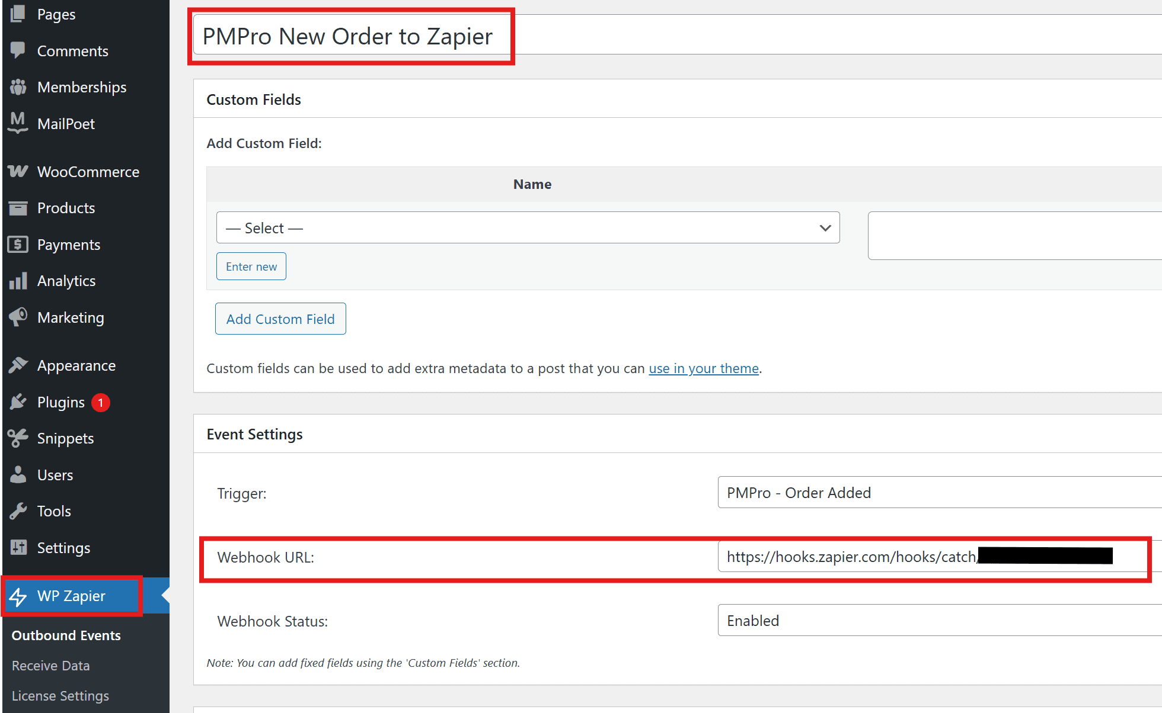This screenshot has height=713, width=1162.
Task: Open the Marketing megaphone icon
Action: [x=18, y=317]
